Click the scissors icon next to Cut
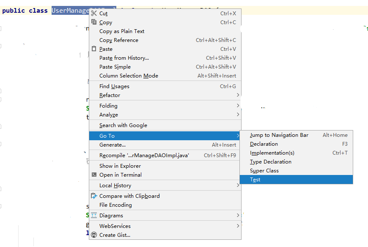The width and height of the screenshot is (368, 247). point(94,13)
